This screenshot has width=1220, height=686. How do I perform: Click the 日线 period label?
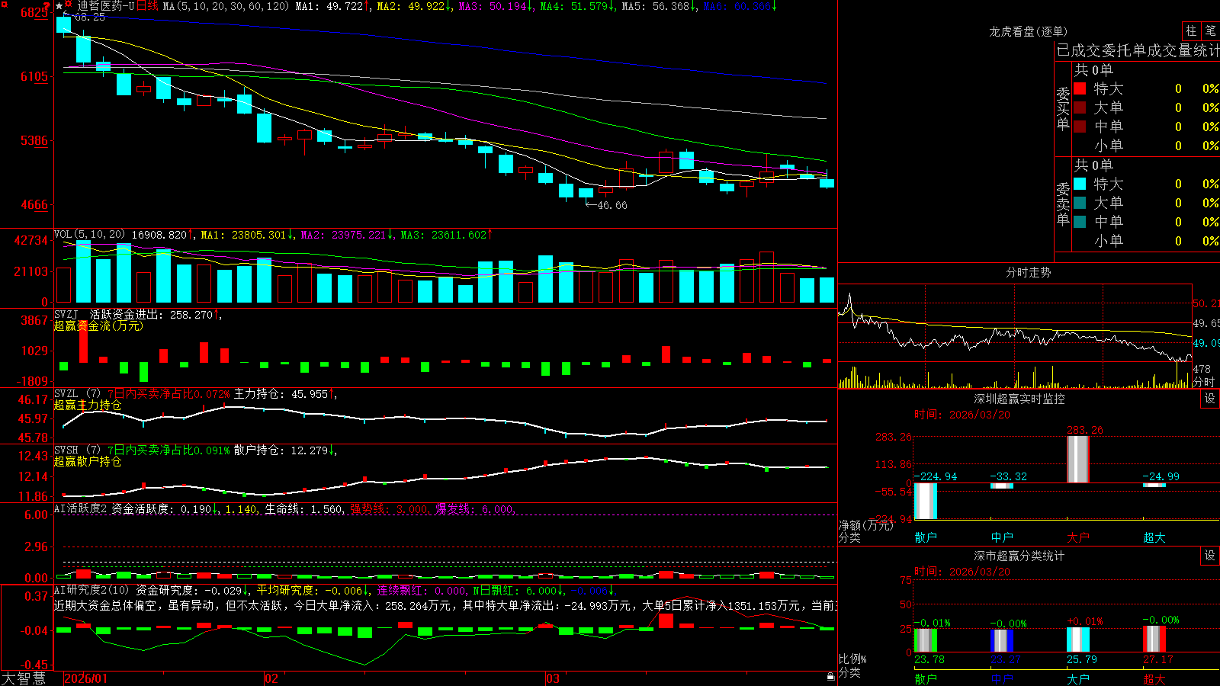[147, 6]
